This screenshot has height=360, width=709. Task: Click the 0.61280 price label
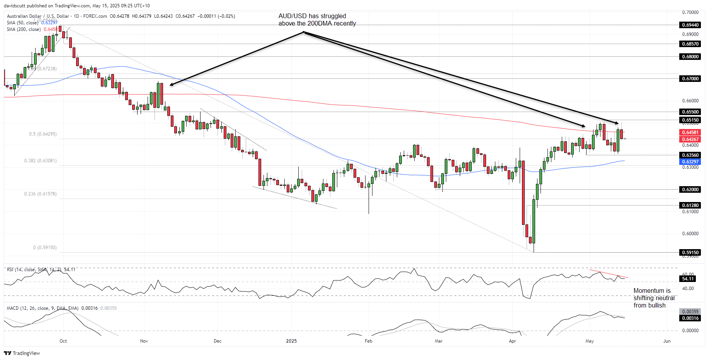pos(690,205)
